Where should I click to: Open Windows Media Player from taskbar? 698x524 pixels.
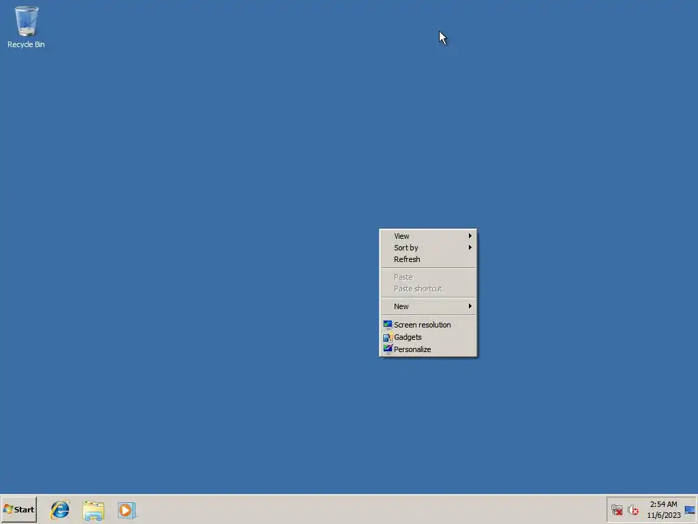[126, 510]
